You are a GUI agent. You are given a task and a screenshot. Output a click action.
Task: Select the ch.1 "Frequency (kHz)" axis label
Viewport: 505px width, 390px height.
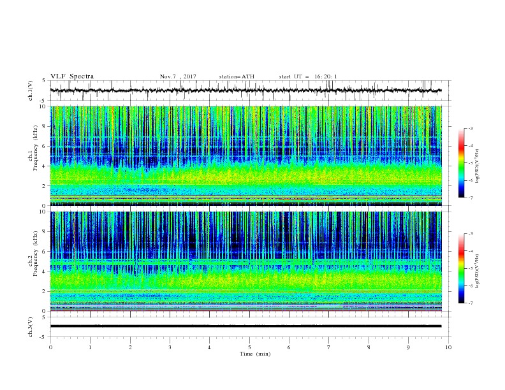click(36, 148)
